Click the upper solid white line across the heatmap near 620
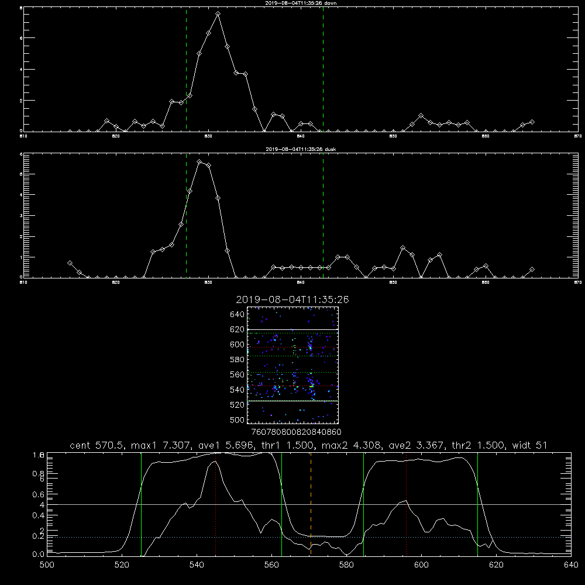The width and height of the screenshot is (585, 585). pos(292,330)
